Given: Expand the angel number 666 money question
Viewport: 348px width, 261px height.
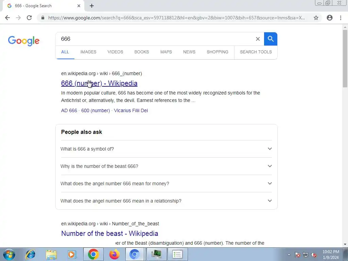Looking at the screenshot, I should click(x=166, y=184).
